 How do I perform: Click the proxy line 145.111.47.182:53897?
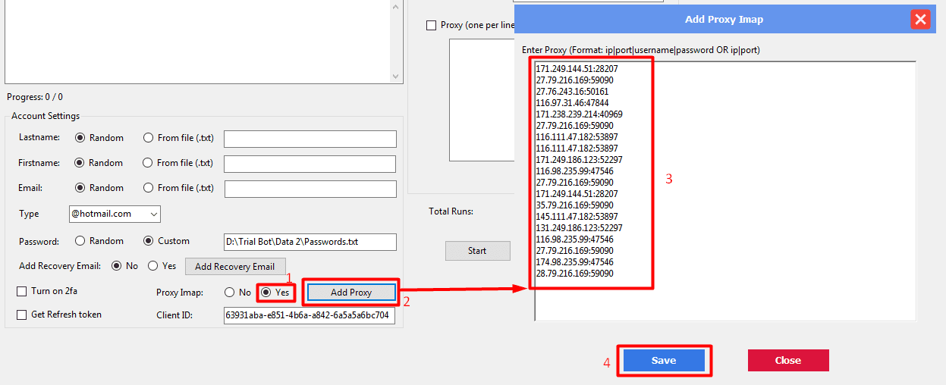tap(577, 217)
